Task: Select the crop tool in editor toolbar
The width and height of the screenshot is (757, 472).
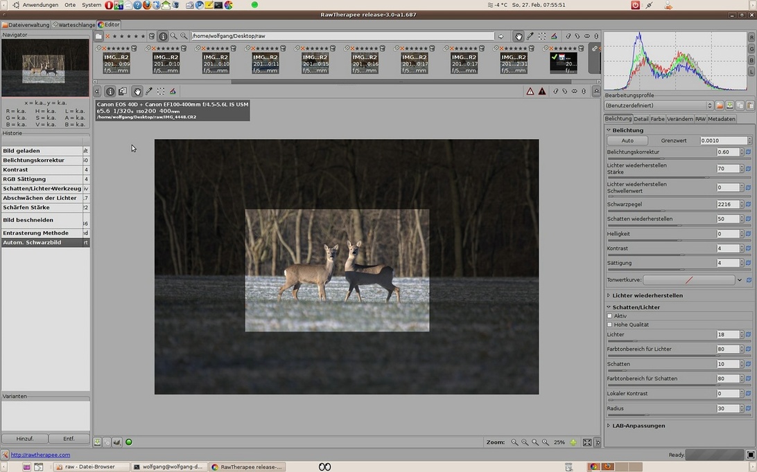Action: pos(161,91)
